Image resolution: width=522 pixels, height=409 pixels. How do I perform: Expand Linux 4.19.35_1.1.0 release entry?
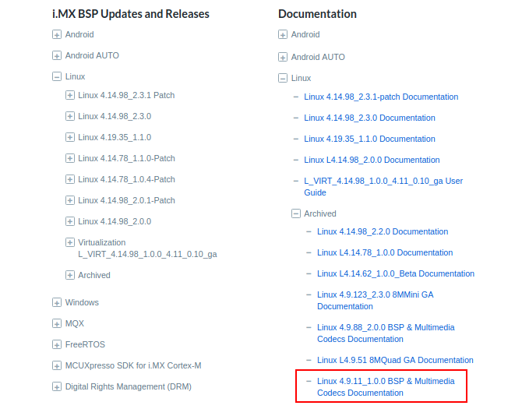(69, 137)
